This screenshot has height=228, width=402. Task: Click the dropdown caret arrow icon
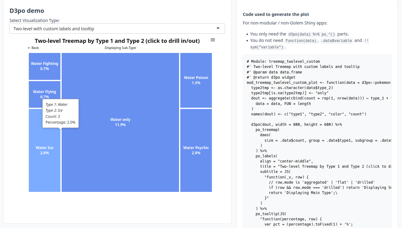tap(218, 28)
